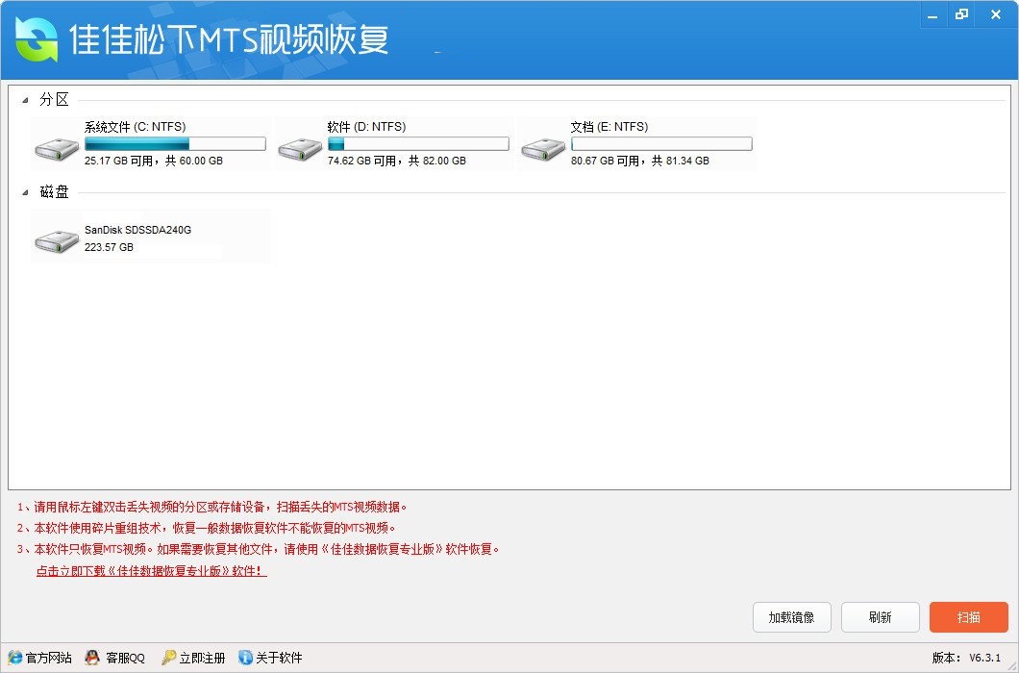The image size is (1019, 673).
Task: Click the 刷新 refresh button
Action: pos(880,617)
